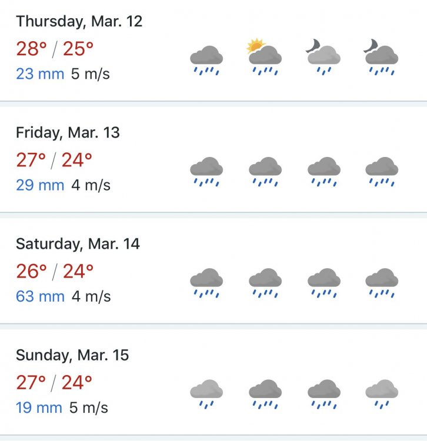Screen dimensions: 427x441
Task: Open the Thursday, Mar. 12 forecast
Action: [x=79, y=22]
